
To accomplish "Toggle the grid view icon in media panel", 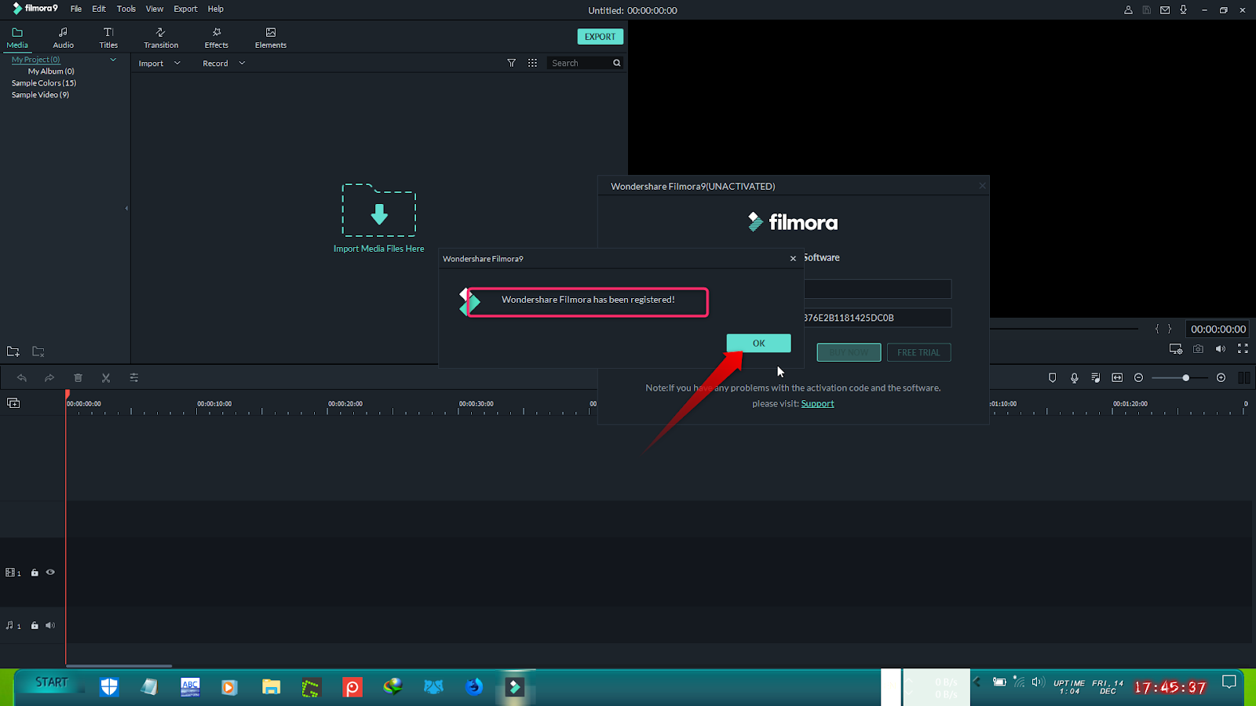I will point(532,63).
